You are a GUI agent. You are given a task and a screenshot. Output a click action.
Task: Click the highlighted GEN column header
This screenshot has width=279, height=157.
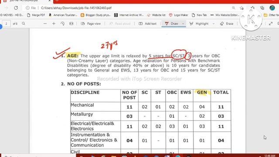click(x=202, y=92)
